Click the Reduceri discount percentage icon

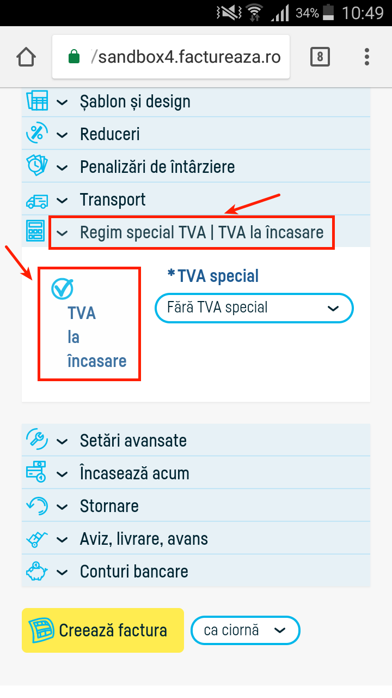pyautogui.click(x=35, y=134)
